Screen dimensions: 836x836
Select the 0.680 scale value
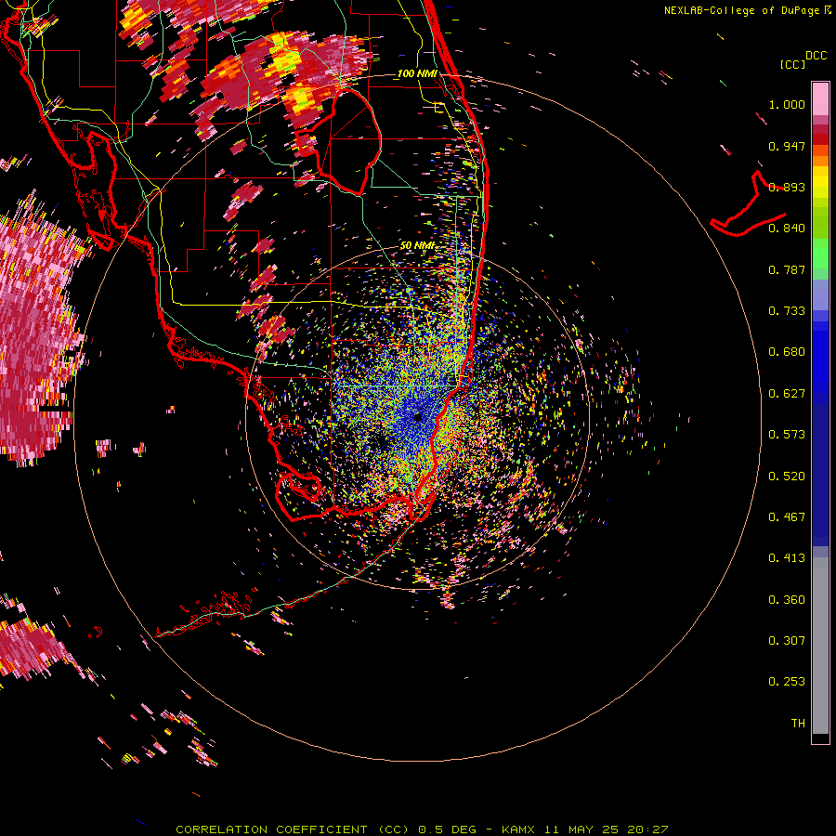787,352
